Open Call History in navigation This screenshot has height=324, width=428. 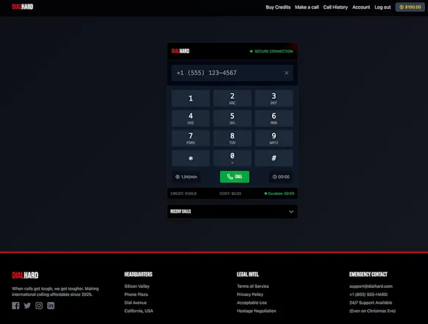335,7
